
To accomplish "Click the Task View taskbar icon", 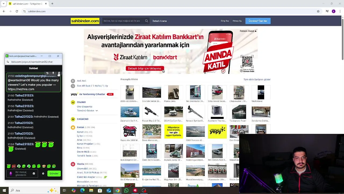I will 64,190.
